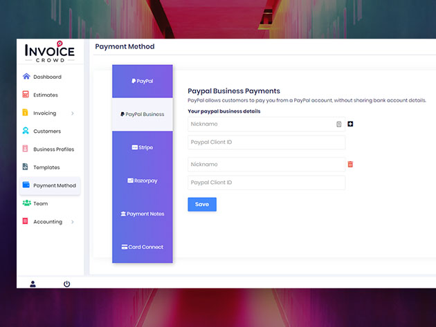Click the Templates document icon
The image size is (436, 327).
tap(25, 167)
